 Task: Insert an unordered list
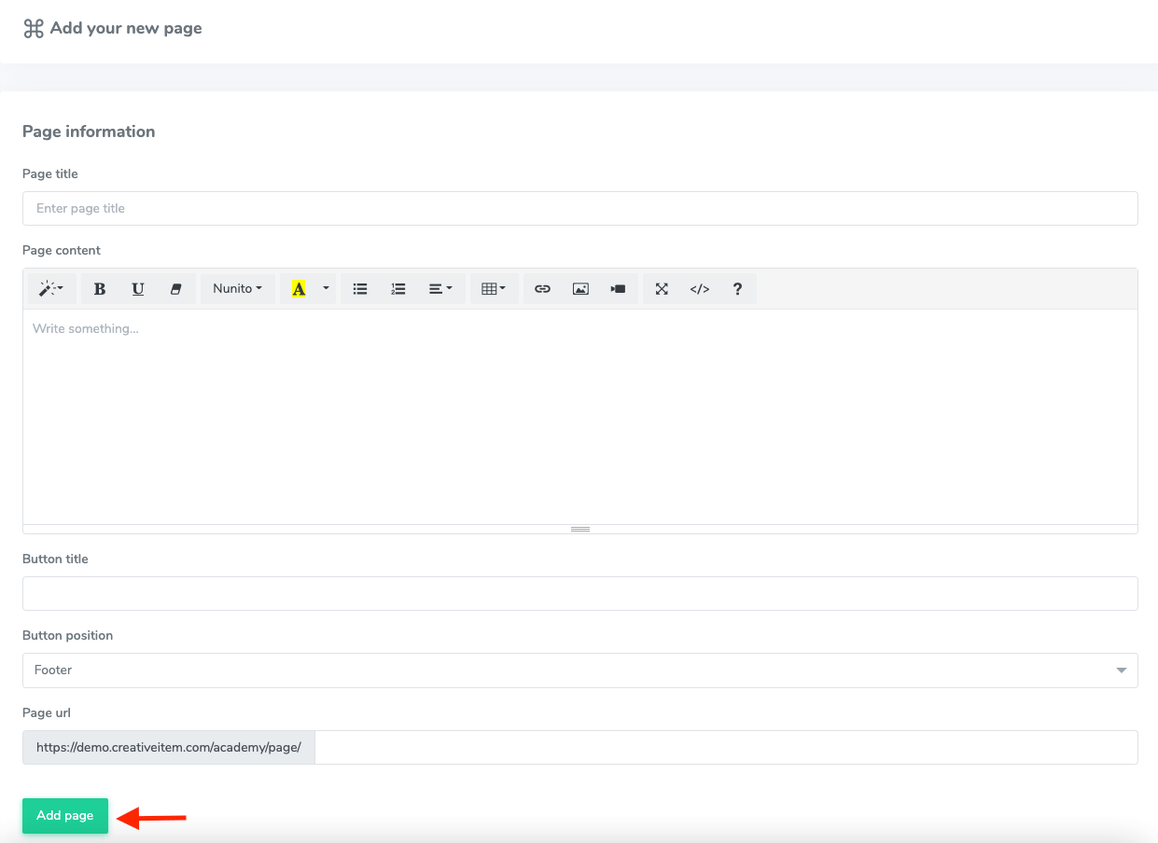click(359, 288)
